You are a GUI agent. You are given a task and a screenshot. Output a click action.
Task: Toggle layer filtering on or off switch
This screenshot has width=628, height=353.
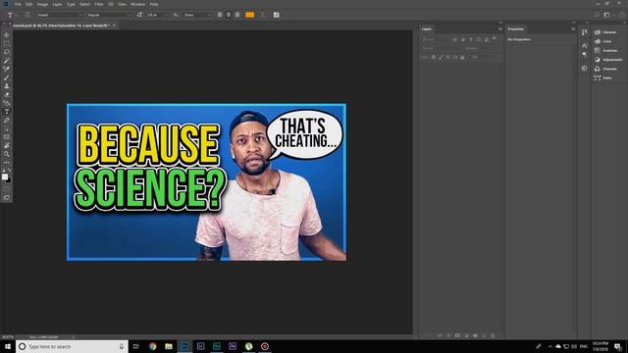click(x=495, y=38)
